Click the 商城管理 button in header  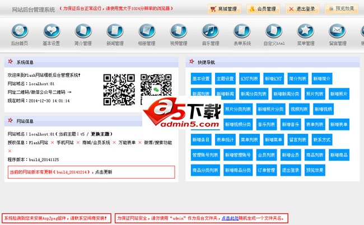224,9
